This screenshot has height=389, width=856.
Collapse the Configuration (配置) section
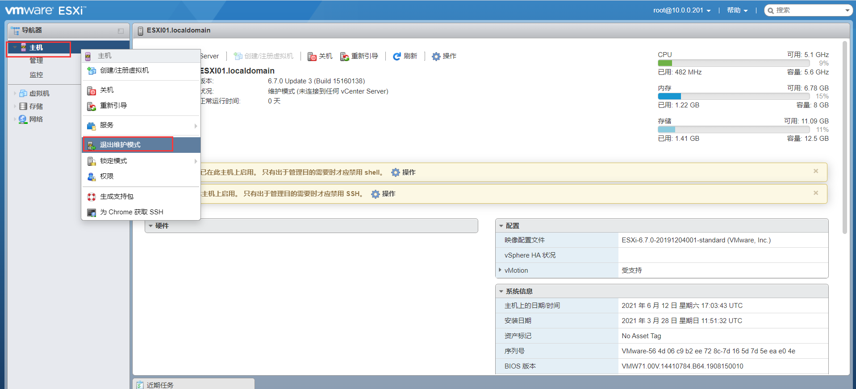501,226
